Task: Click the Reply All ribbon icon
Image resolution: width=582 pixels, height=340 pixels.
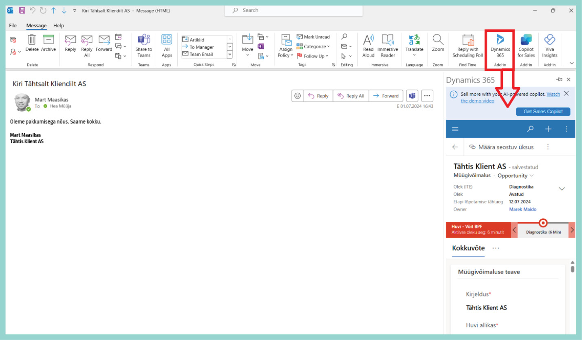Action: (87, 40)
